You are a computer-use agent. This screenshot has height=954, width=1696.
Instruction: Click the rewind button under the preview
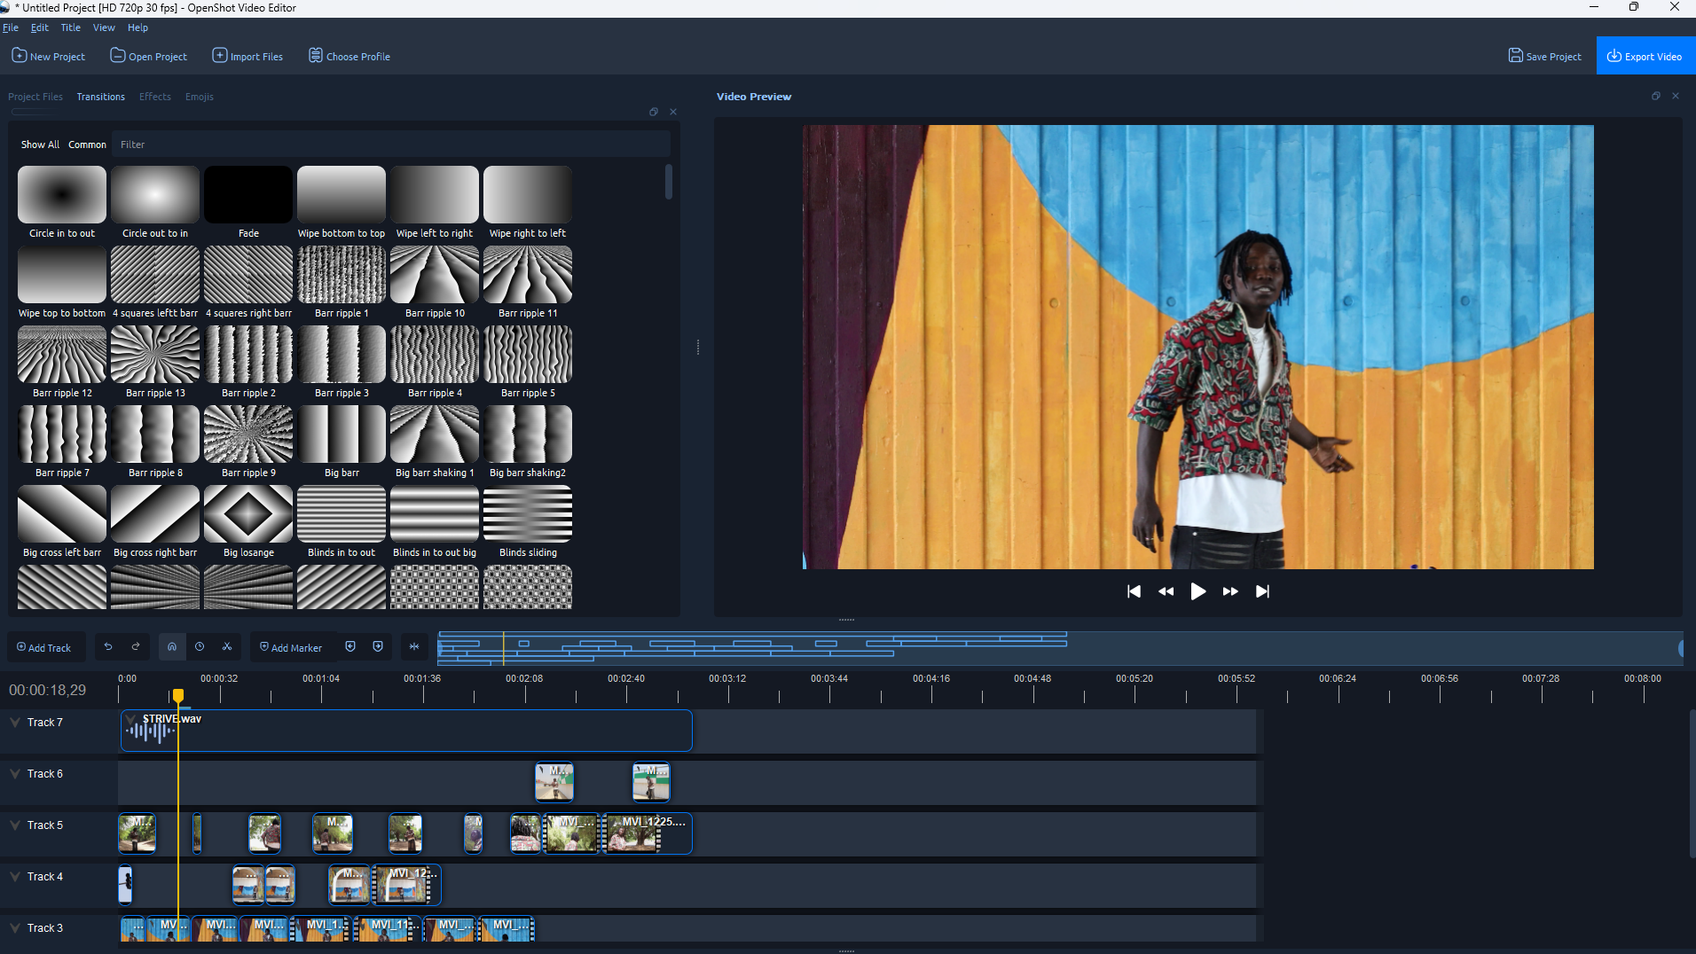1166,591
